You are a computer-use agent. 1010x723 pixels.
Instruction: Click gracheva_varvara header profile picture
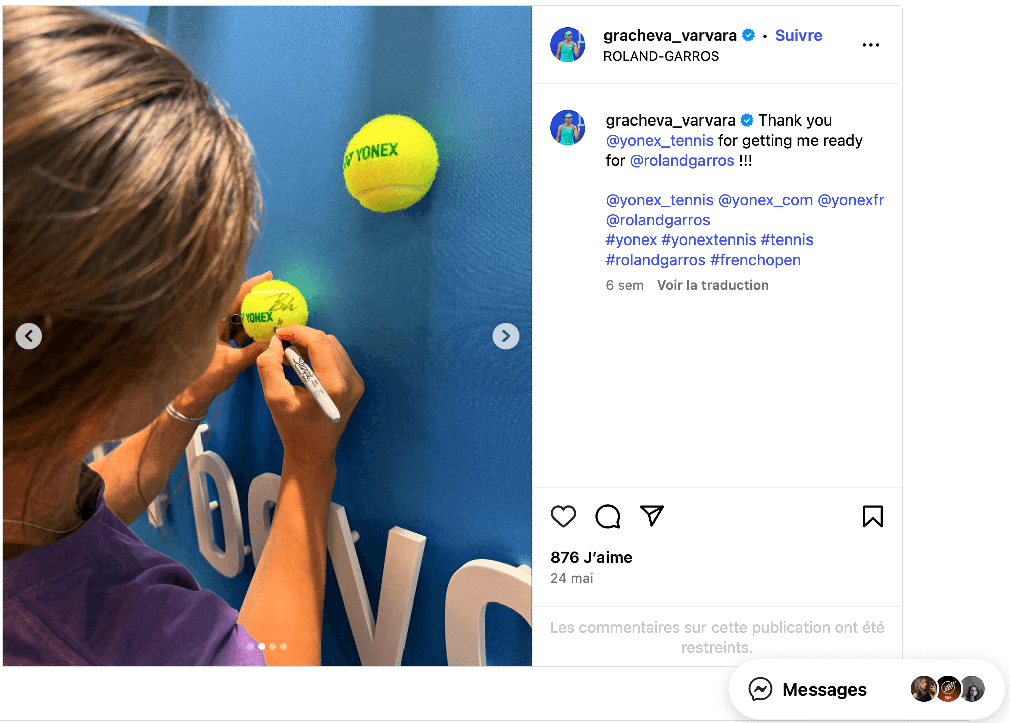click(568, 45)
